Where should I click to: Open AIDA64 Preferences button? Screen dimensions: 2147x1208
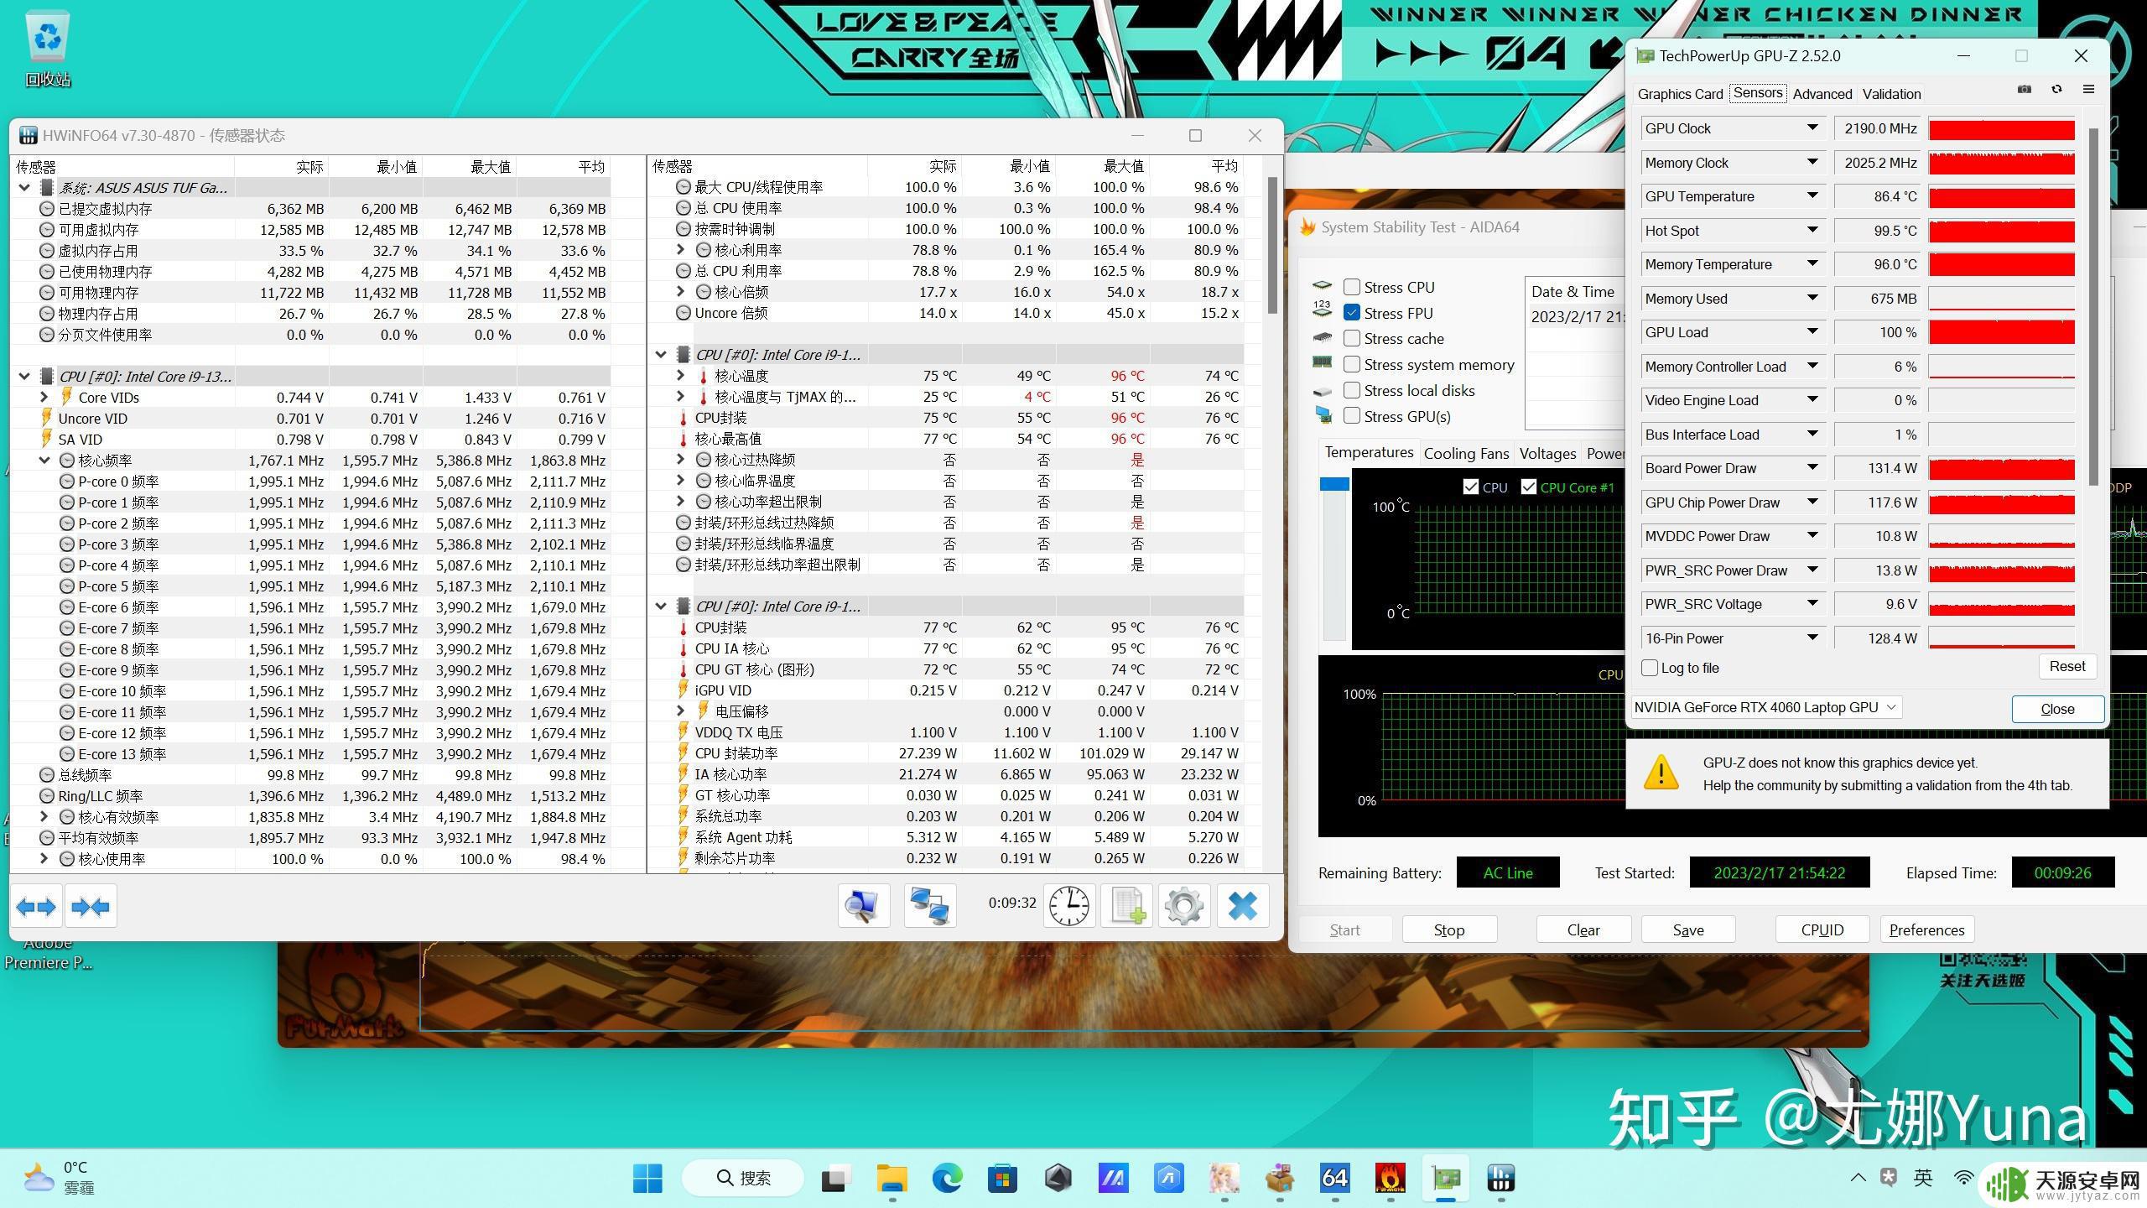[1926, 929]
